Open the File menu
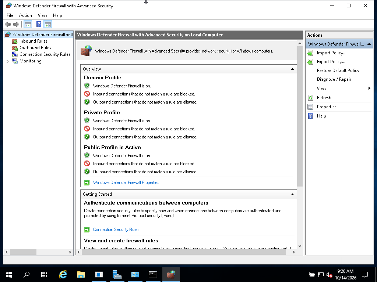This screenshot has height=282, width=377. point(10,15)
